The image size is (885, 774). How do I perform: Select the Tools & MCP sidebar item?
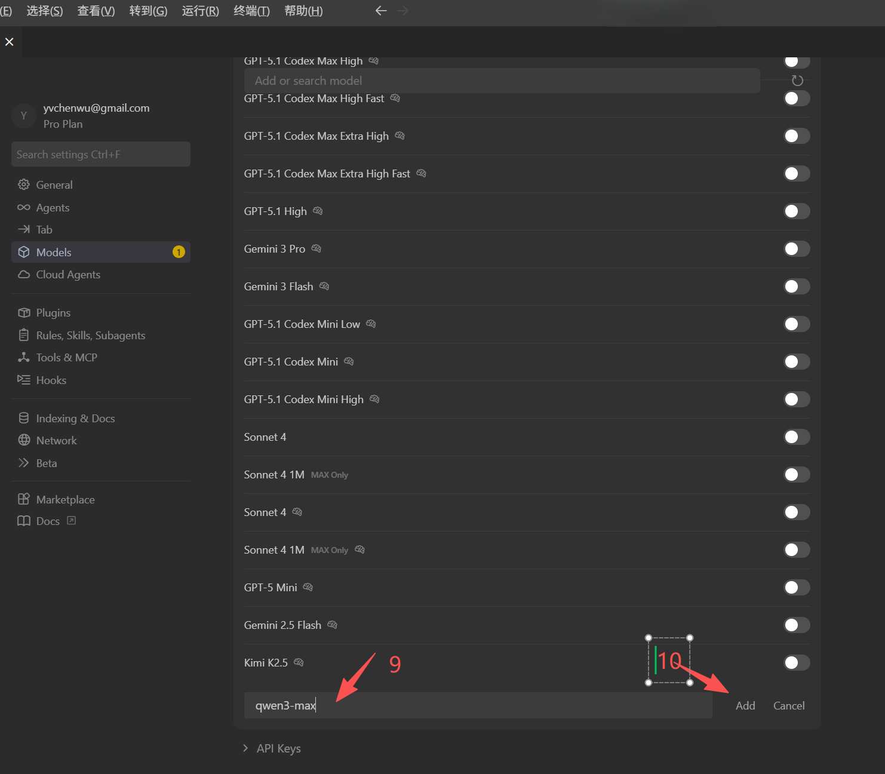66,357
